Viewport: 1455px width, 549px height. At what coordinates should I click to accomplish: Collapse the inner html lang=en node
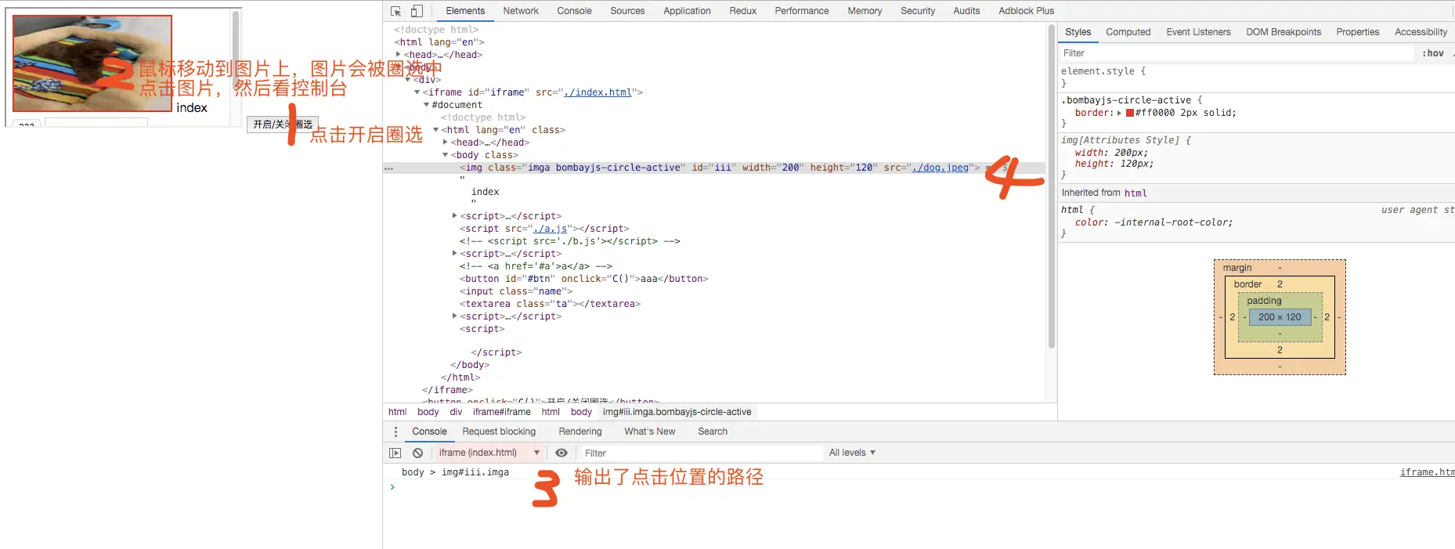(x=436, y=130)
